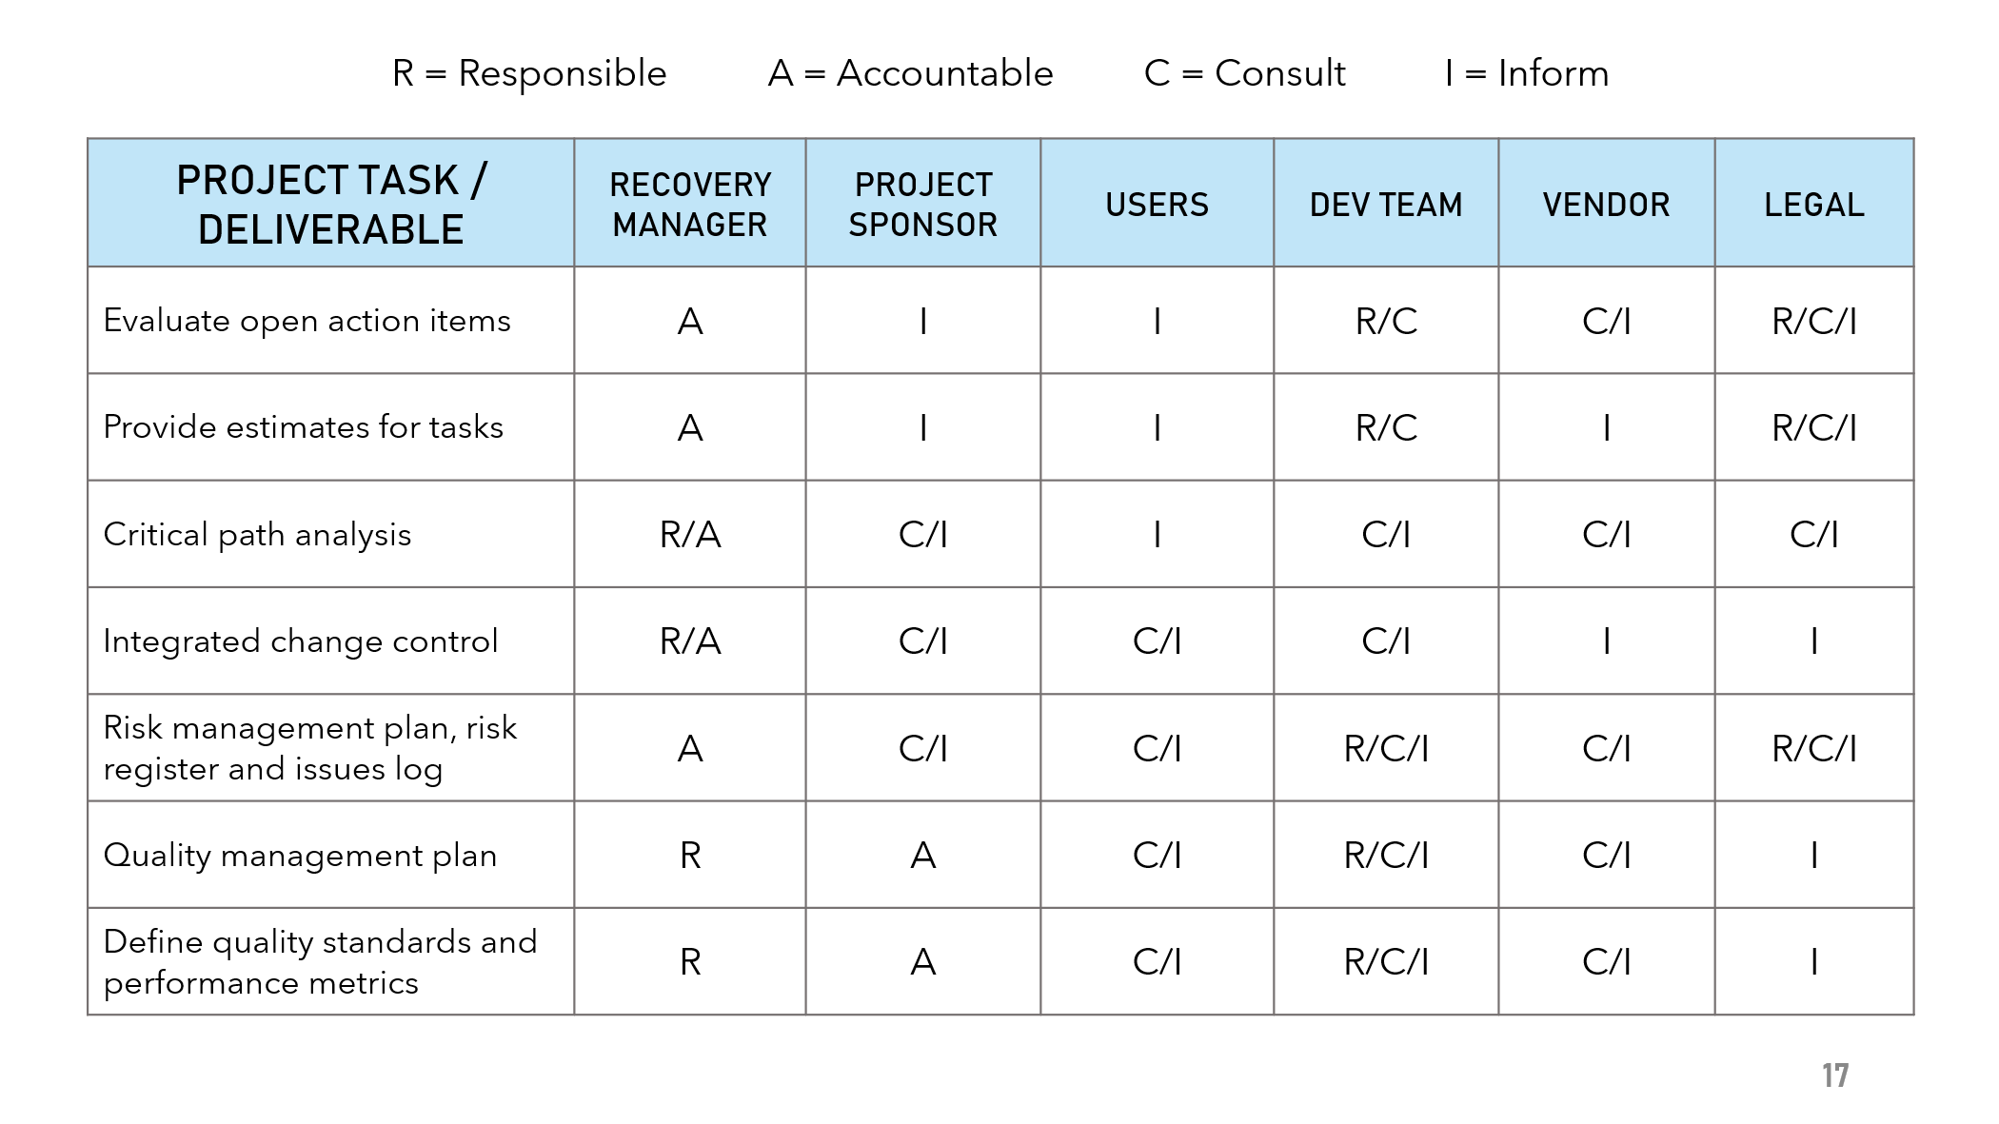Click the Dev Team column header
The height and width of the screenshot is (1124, 1999).
[x=1386, y=204]
